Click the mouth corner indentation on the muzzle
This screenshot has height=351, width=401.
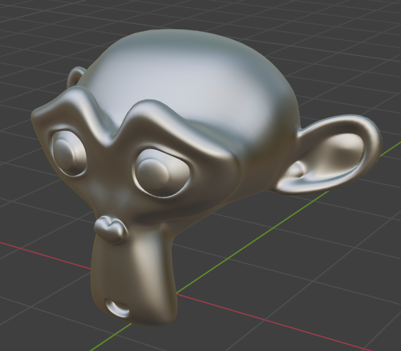tap(118, 309)
